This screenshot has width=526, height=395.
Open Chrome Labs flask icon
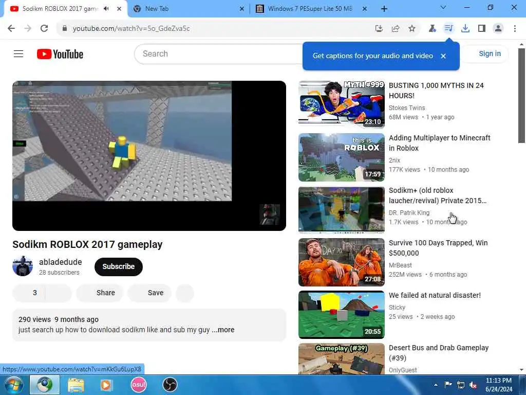[433, 29]
